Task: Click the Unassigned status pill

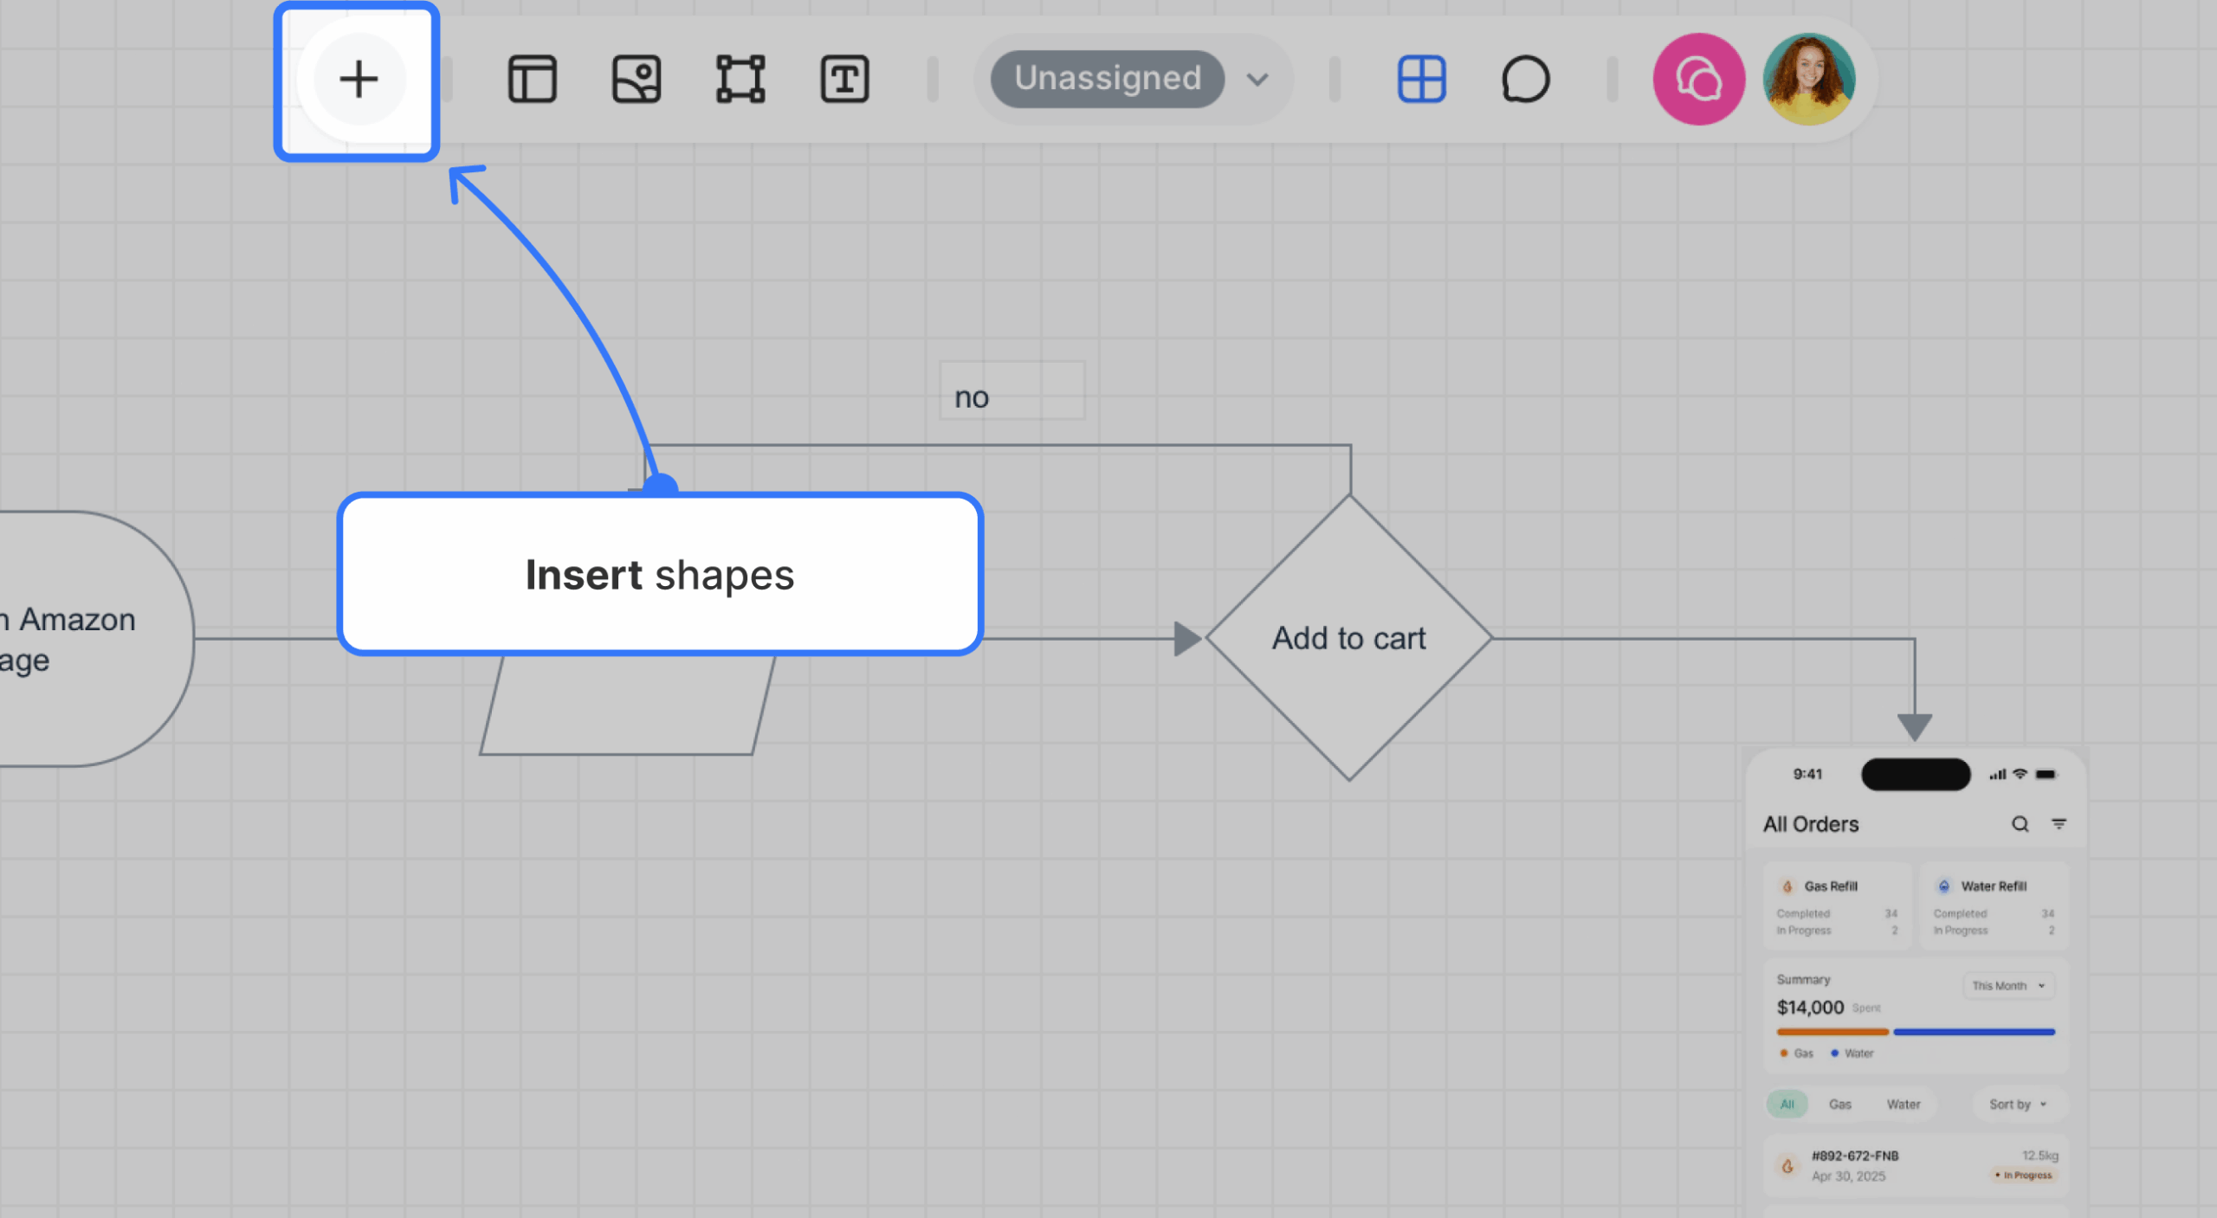Action: point(1107,79)
